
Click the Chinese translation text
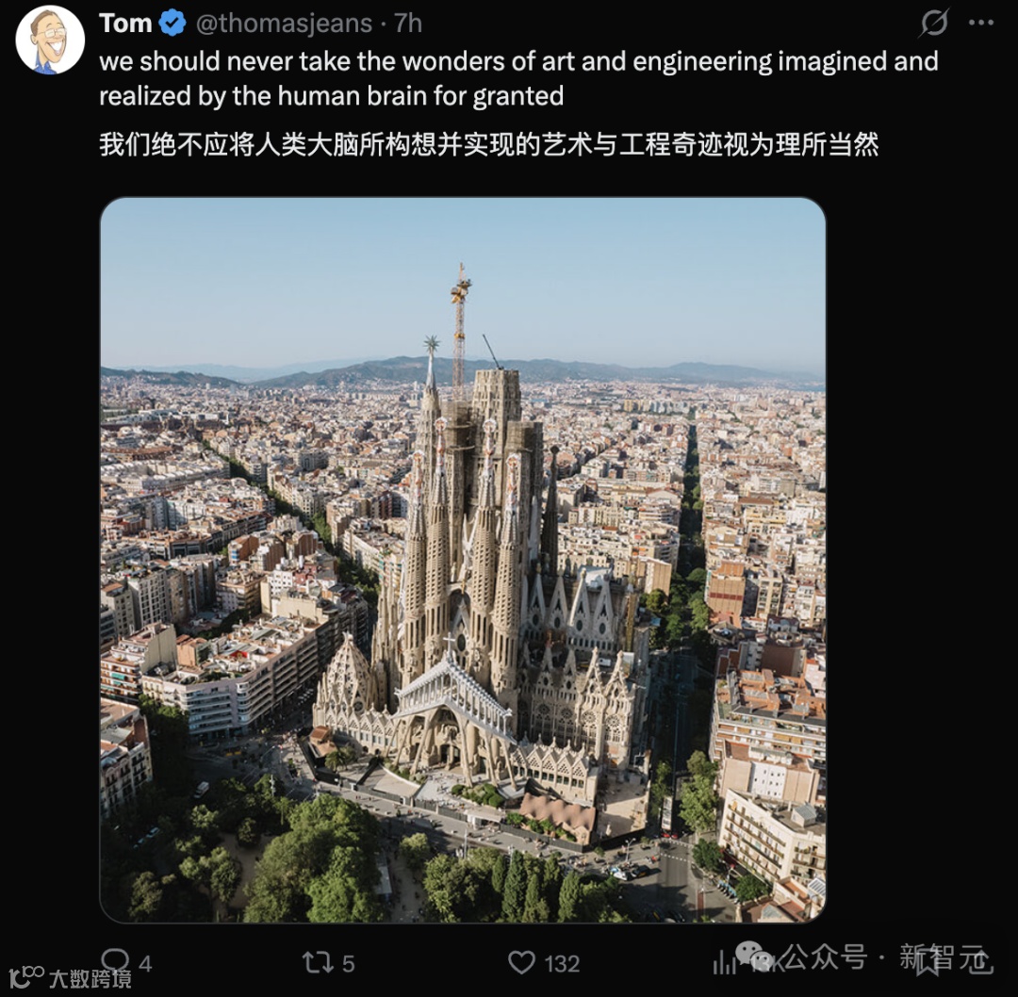point(489,144)
